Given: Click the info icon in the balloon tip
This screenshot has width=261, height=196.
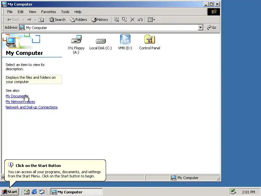Looking at the screenshot, I should click(x=11, y=165).
